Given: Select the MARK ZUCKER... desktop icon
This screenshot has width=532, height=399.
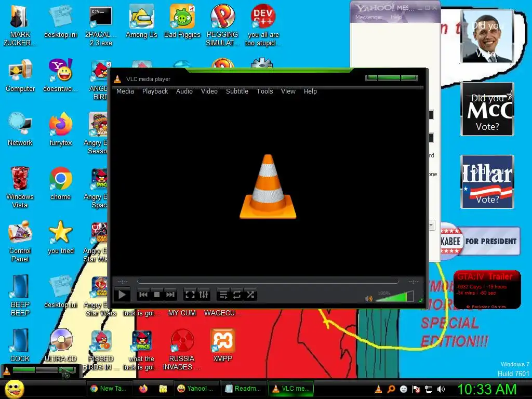Looking at the screenshot, I should [20, 26].
